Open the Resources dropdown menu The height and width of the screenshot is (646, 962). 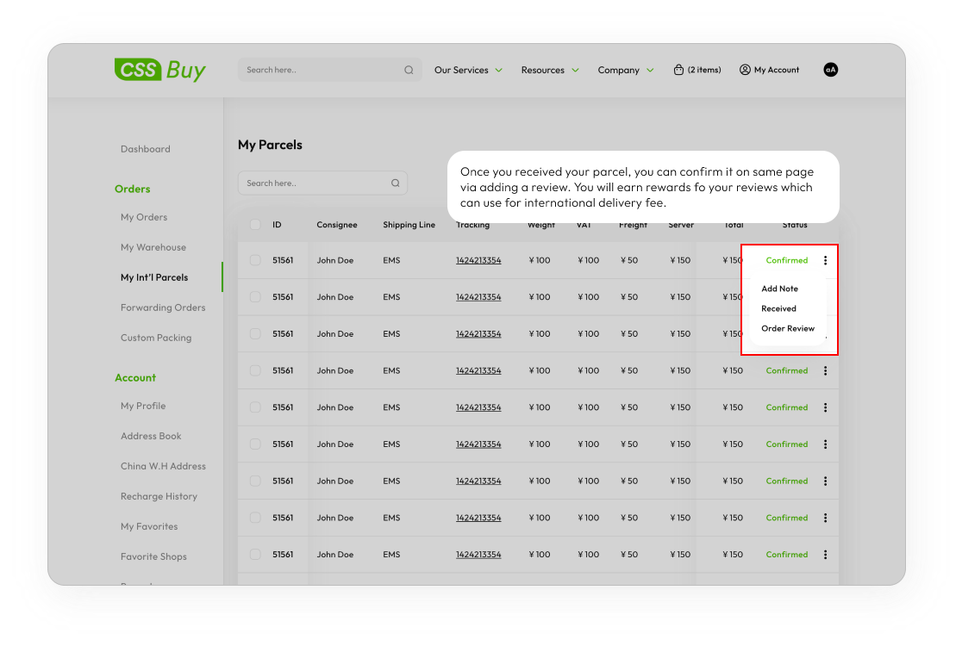pos(550,71)
